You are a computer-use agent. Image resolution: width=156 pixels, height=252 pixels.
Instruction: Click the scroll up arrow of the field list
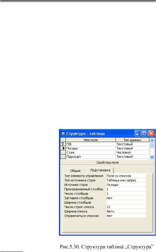coord(152,140)
